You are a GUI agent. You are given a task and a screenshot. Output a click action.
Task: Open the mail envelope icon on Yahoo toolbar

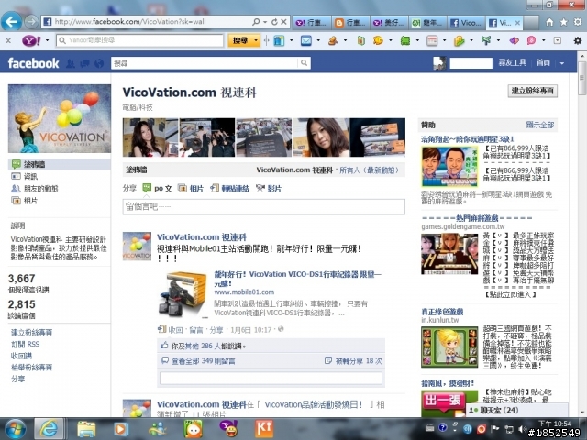[x=306, y=40]
